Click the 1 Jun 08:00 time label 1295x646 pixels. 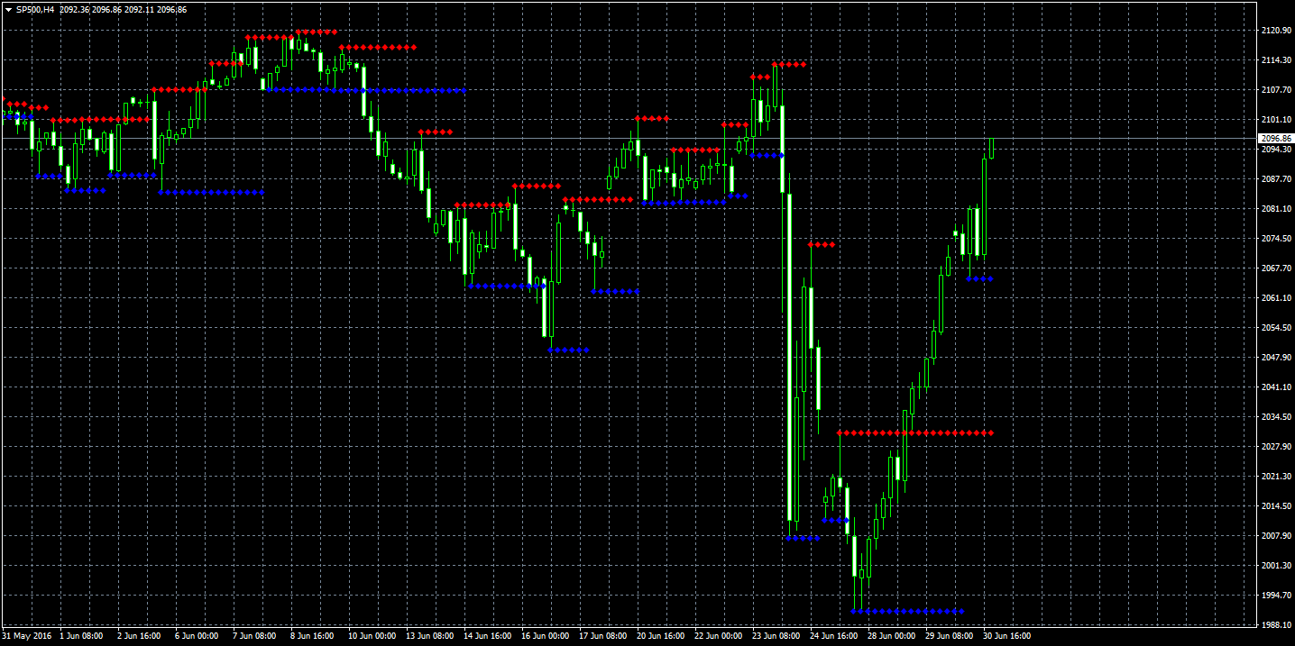coord(81,636)
